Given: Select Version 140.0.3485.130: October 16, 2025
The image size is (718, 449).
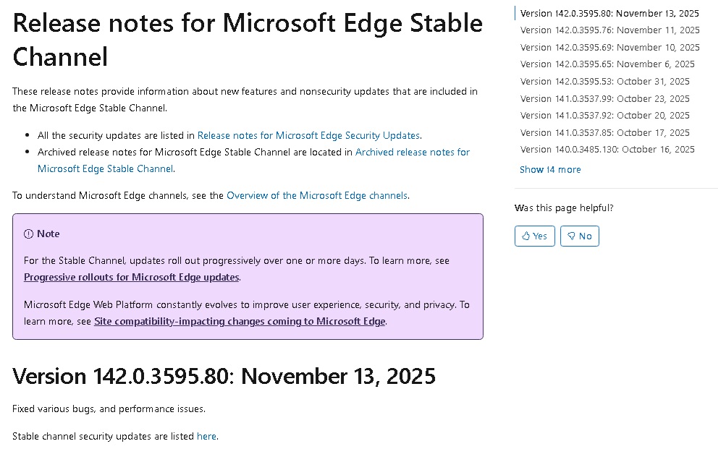Looking at the screenshot, I should point(607,149).
